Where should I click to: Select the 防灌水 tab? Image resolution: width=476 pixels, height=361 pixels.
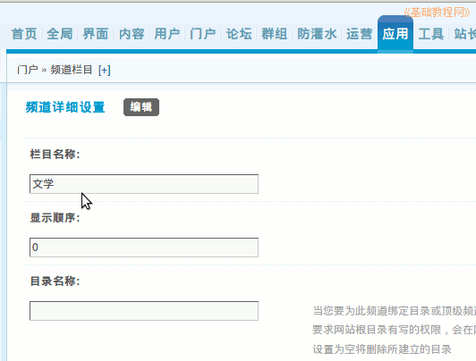click(317, 34)
